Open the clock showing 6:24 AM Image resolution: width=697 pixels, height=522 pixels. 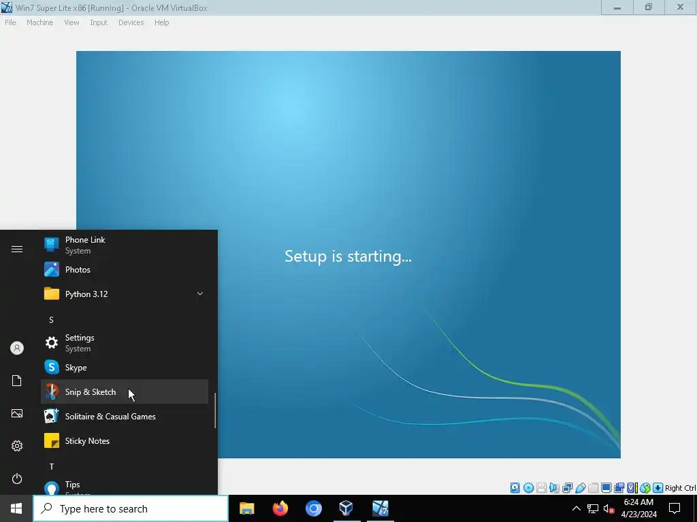click(638, 508)
